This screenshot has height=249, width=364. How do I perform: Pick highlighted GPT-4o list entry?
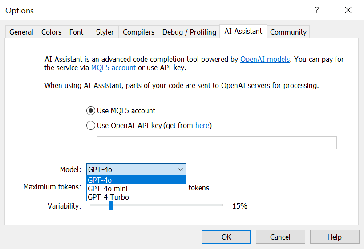136,180
